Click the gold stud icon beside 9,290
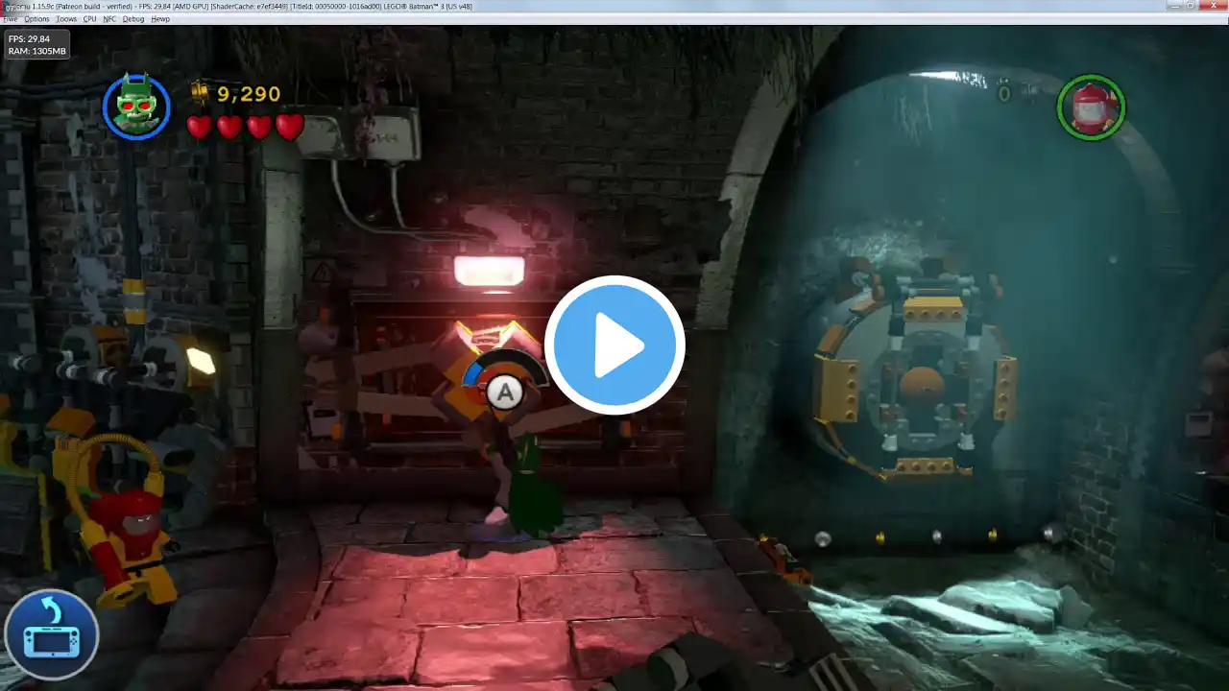The image size is (1229, 691). 202,92
